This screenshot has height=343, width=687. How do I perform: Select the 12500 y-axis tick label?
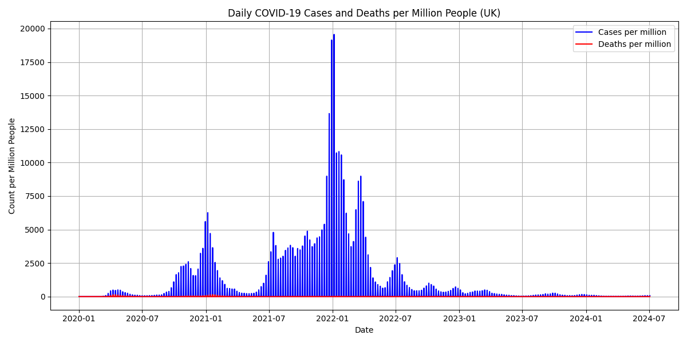pos(33,129)
